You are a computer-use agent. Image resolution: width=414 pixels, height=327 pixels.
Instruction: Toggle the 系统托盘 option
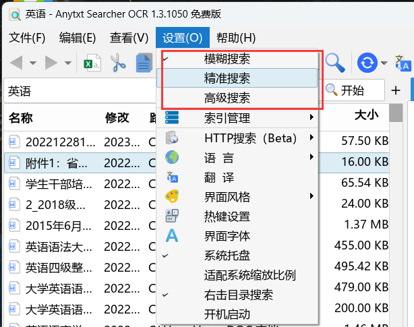237,256
